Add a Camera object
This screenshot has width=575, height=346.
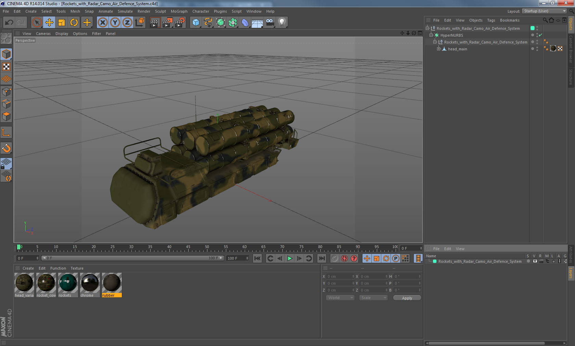click(x=270, y=23)
